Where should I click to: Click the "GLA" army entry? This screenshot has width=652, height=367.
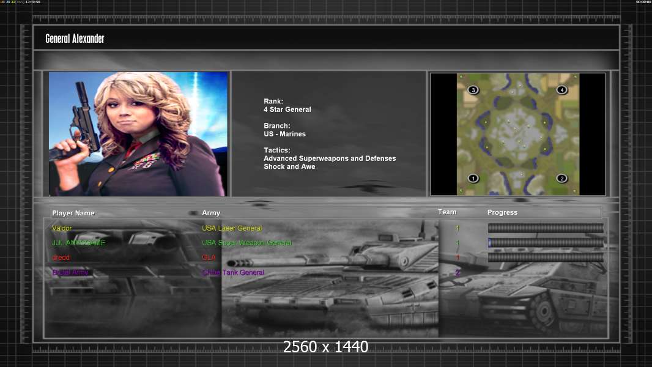209,258
